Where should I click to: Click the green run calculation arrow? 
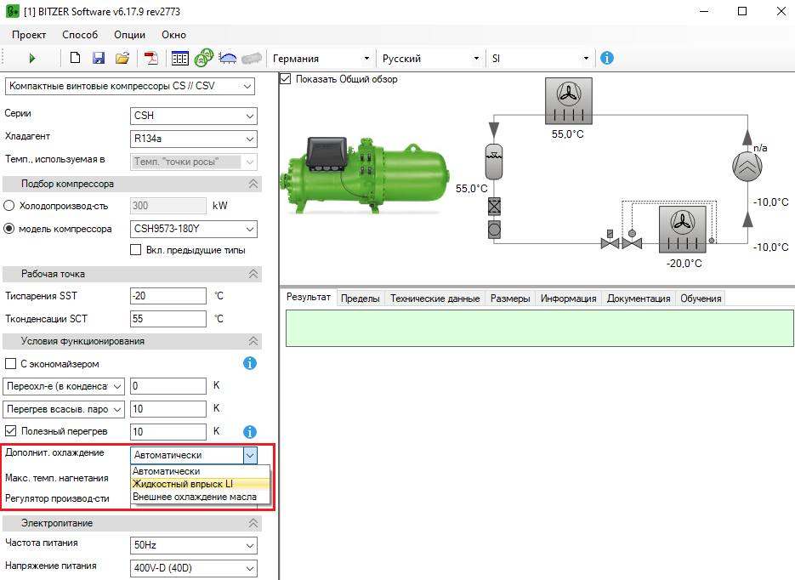32,59
